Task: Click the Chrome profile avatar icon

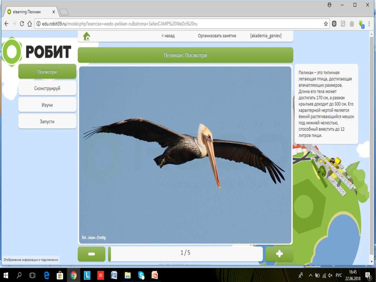Action: pos(329,5)
